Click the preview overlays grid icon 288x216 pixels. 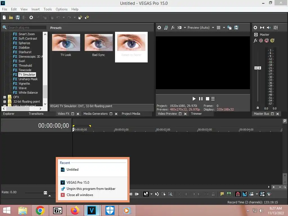point(218,28)
